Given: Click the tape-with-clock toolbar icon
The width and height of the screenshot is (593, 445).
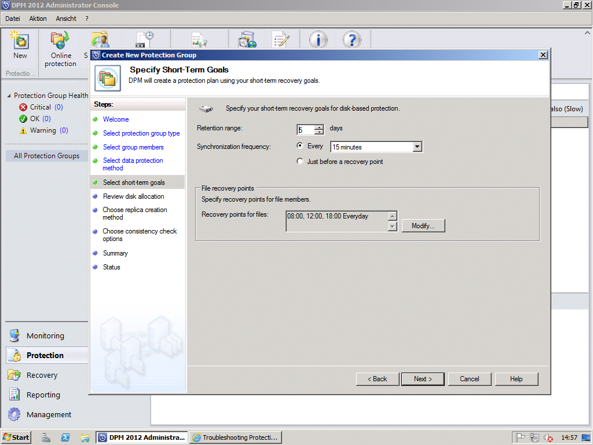Looking at the screenshot, I should tap(145, 39).
